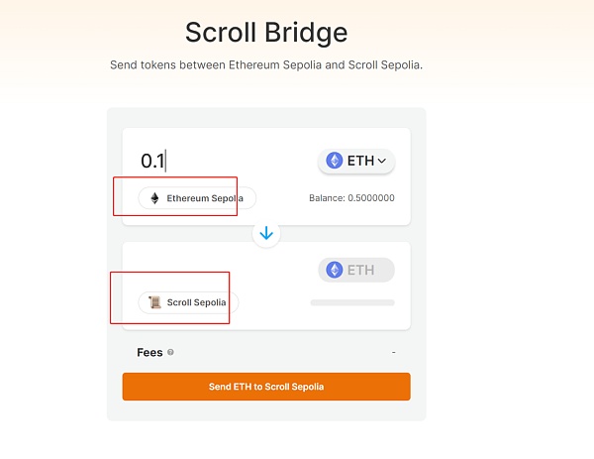The height and width of the screenshot is (459, 594).
Task: Open the source ETH token dropdown
Action: tap(355, 161)
